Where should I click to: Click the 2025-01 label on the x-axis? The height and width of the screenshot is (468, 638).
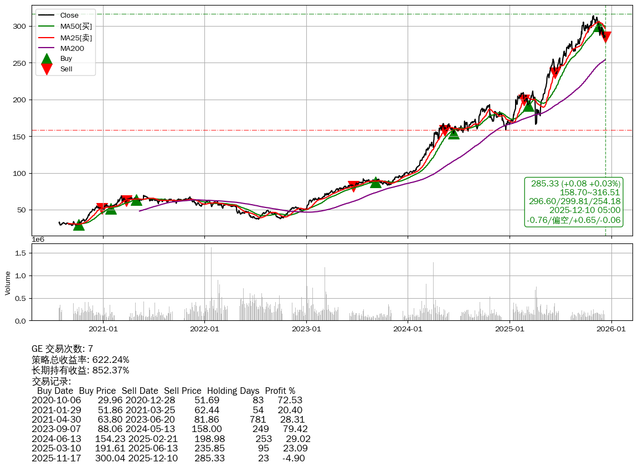[510, 329]
